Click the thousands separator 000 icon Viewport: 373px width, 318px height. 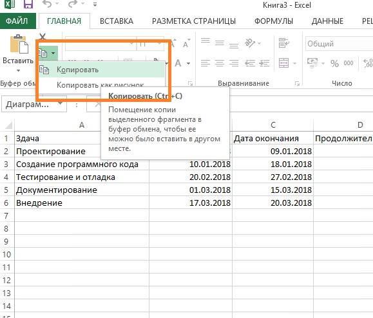click(x=349, y=63)
